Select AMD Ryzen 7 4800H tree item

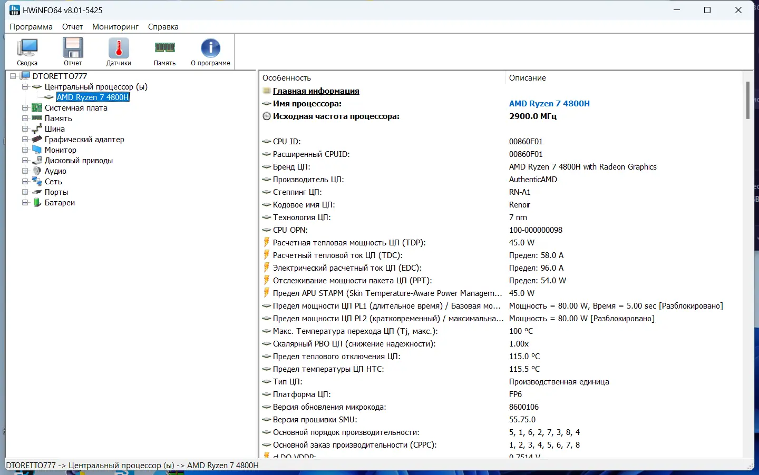(x=93, y=97)
